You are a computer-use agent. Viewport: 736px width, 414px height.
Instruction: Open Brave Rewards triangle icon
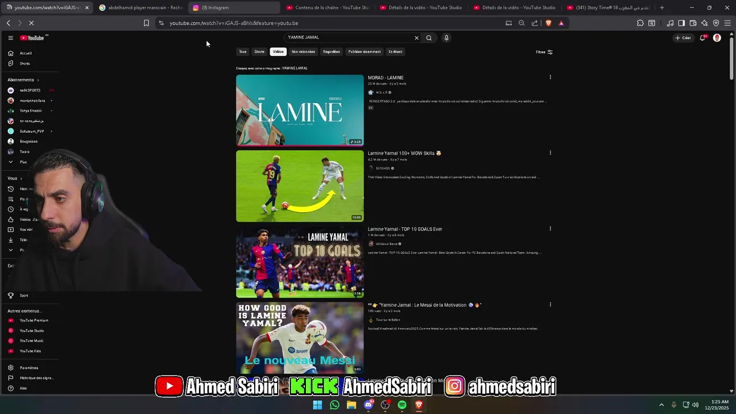pyautogui.click(x=561, y=23)
